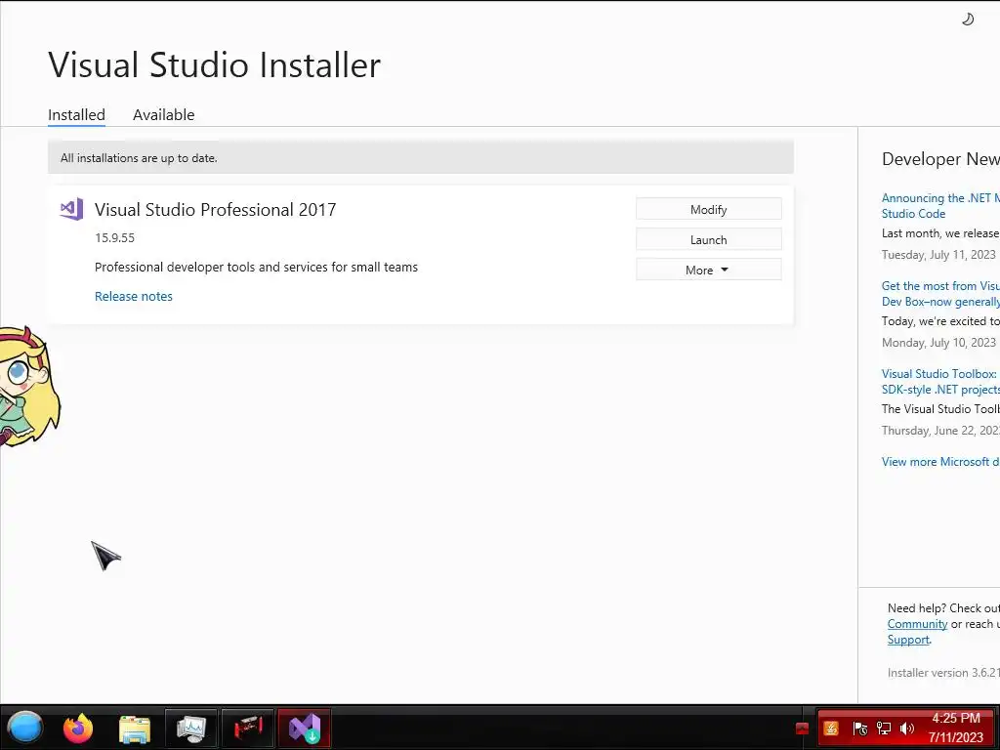Image resolution: width=1000 pixels, height=750 pixels.
Task: Switch to the Available tab
Action: click(x=164, y=115)
